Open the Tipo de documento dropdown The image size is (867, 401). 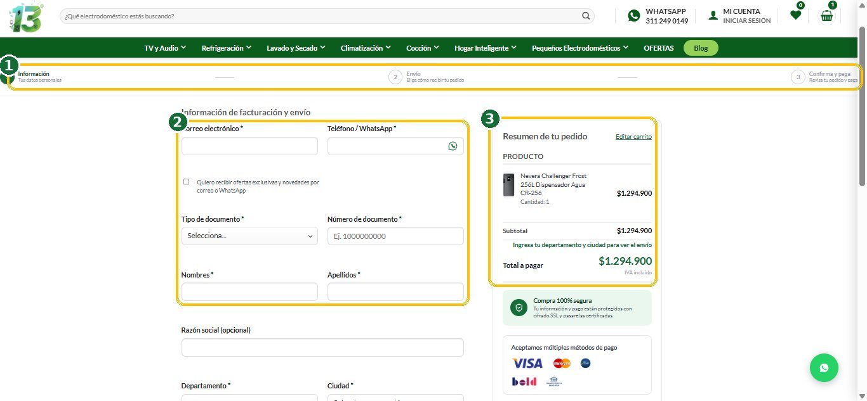point(249,236)
